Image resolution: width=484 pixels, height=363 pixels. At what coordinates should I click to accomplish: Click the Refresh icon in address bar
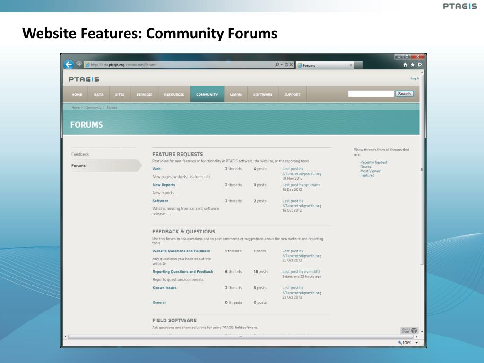[x=286, y=65]
